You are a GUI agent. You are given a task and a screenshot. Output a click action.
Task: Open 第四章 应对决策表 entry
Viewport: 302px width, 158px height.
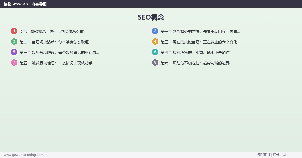click(195, 53)
